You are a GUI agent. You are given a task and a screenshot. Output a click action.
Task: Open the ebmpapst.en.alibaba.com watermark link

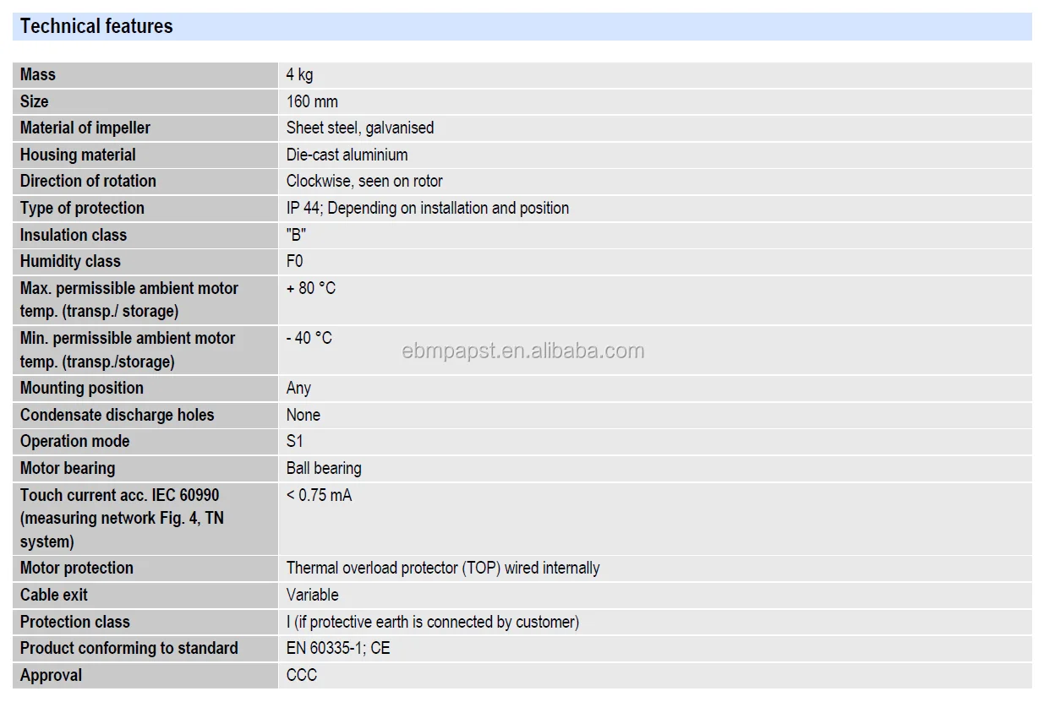523,351
